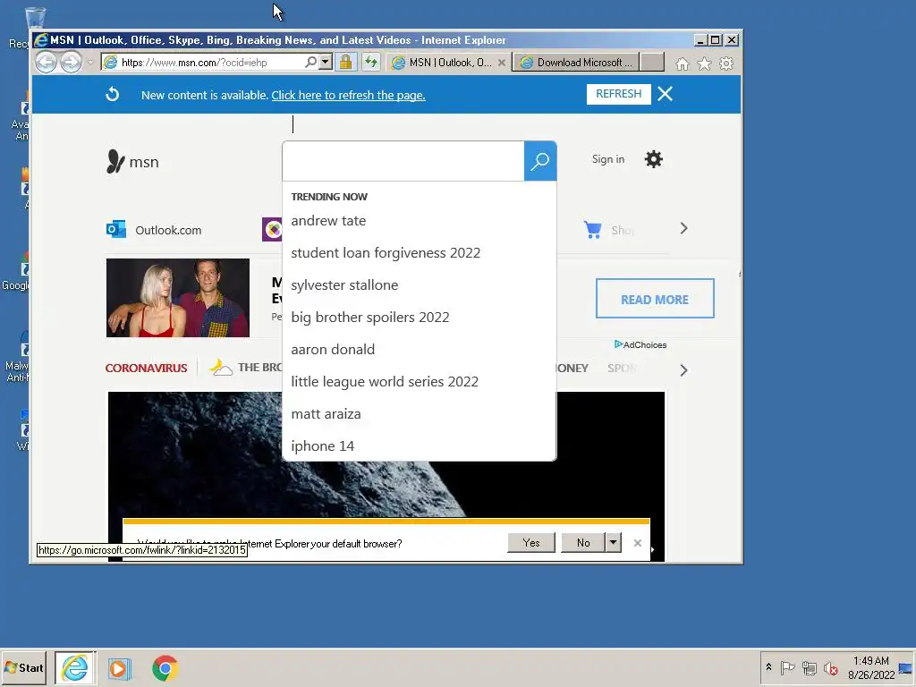Dismiss the new content banner X
This screenshot has width=916, height=687.
[665, 94]
